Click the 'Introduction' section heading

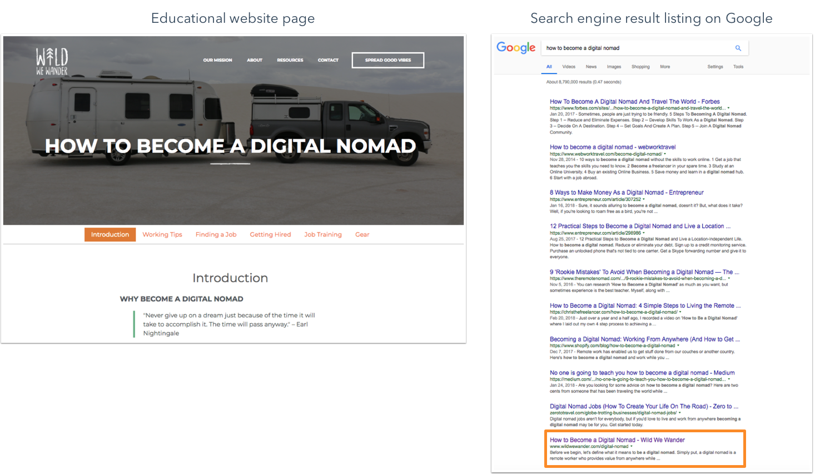click(x=230, y=278)
